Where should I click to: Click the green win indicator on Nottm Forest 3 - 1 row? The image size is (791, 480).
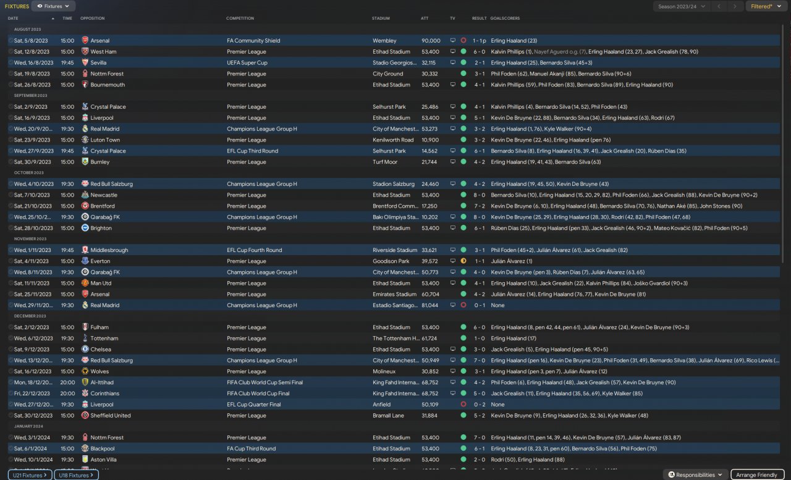pyautogui.click(x=463, y=74)
